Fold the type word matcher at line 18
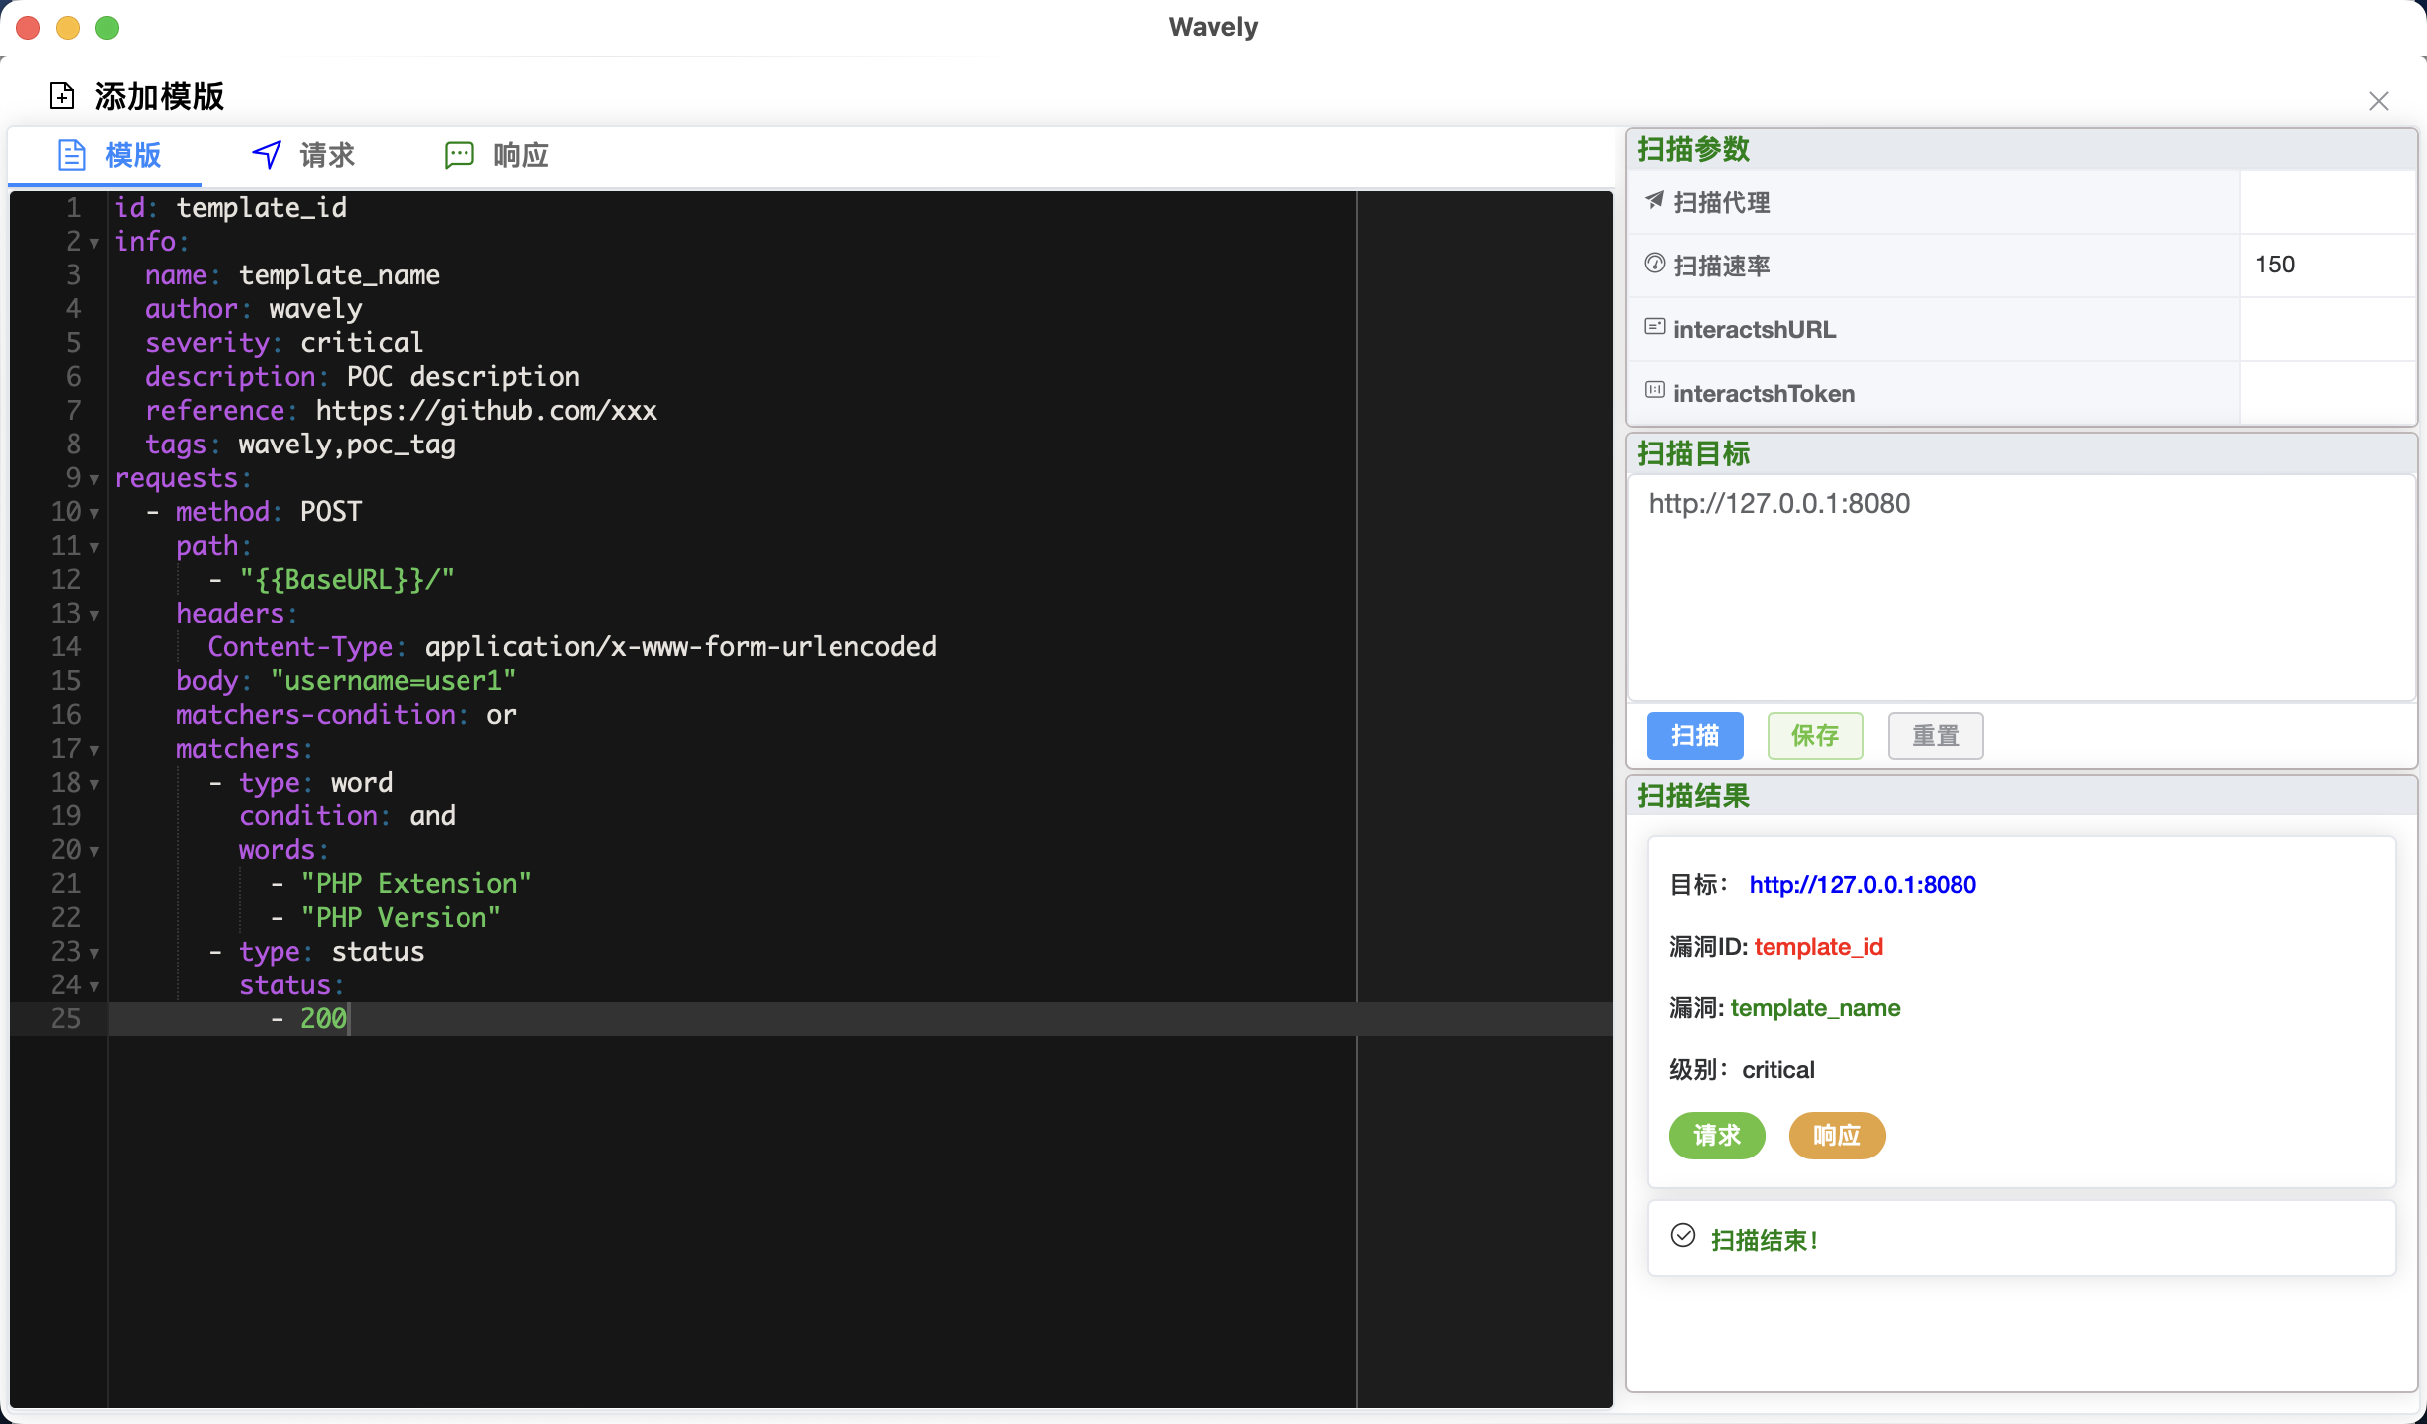2427x1424 pixels. [94, 784]
